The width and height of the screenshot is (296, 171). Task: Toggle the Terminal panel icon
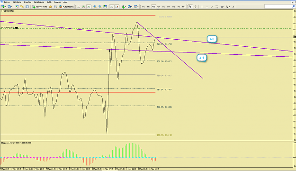point(27,7)
